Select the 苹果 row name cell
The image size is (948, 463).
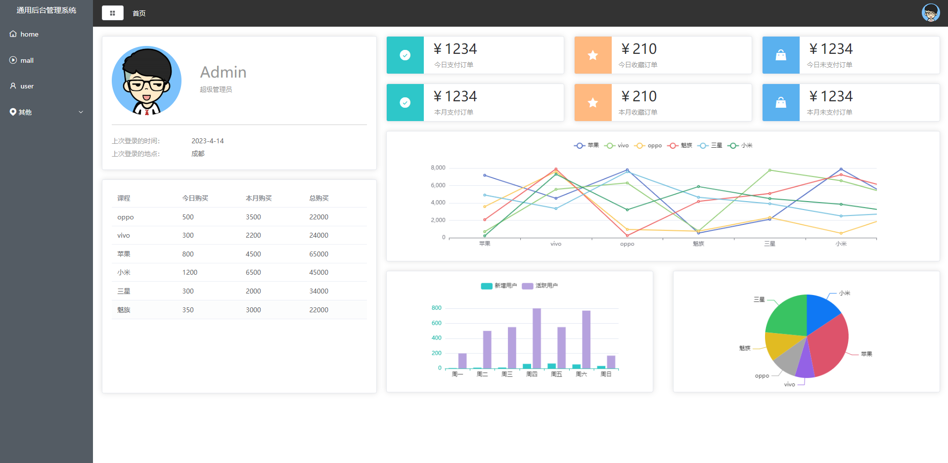click(x=124, y=254)
